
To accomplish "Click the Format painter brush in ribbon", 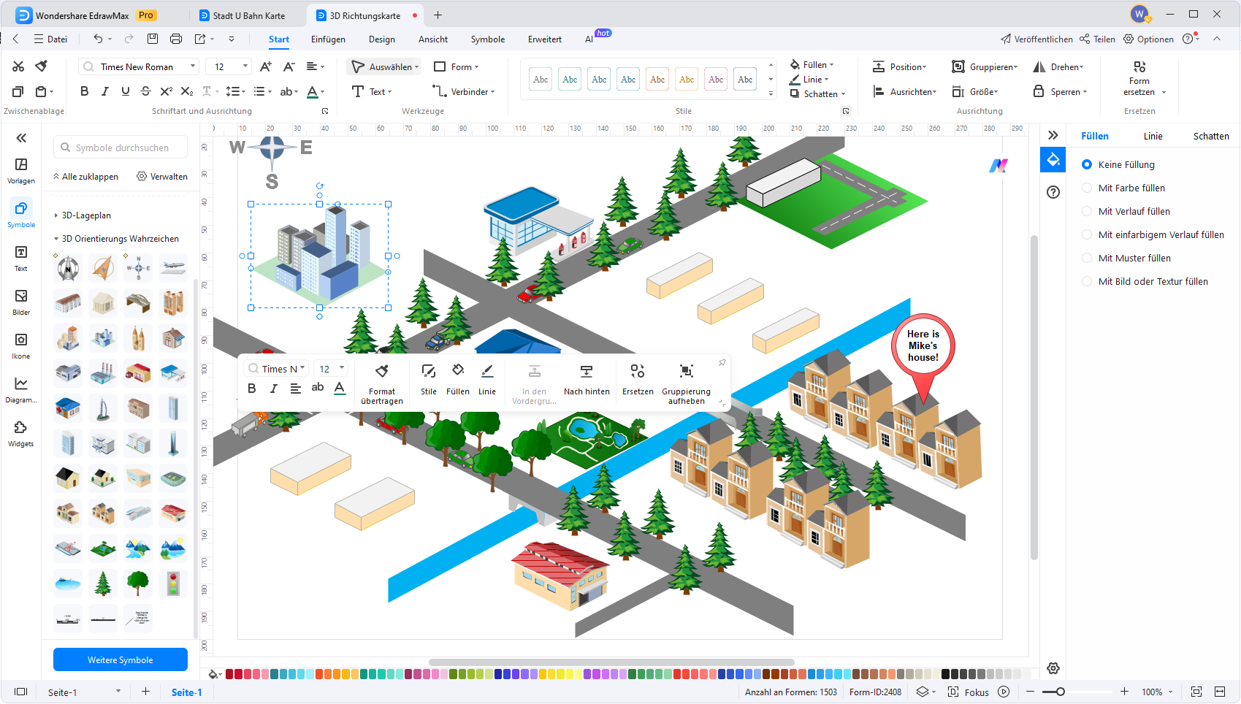I will 42,66.
